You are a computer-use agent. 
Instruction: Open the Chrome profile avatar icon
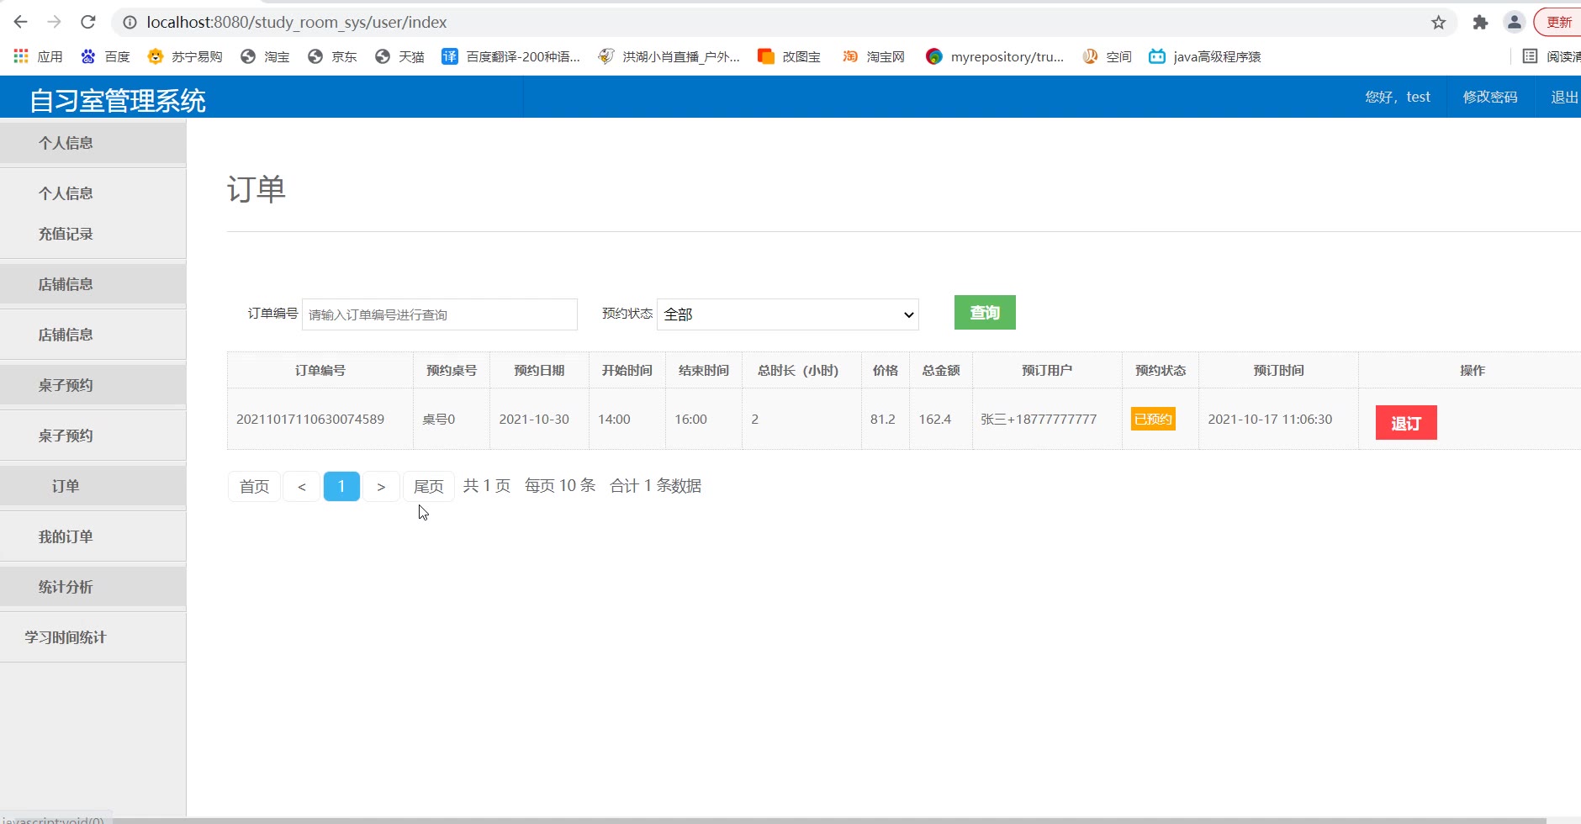[1514, 23]
